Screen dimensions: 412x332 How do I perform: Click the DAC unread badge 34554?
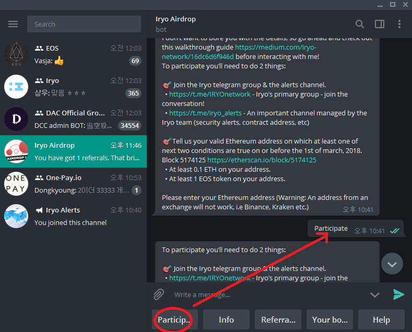point(130,126)
